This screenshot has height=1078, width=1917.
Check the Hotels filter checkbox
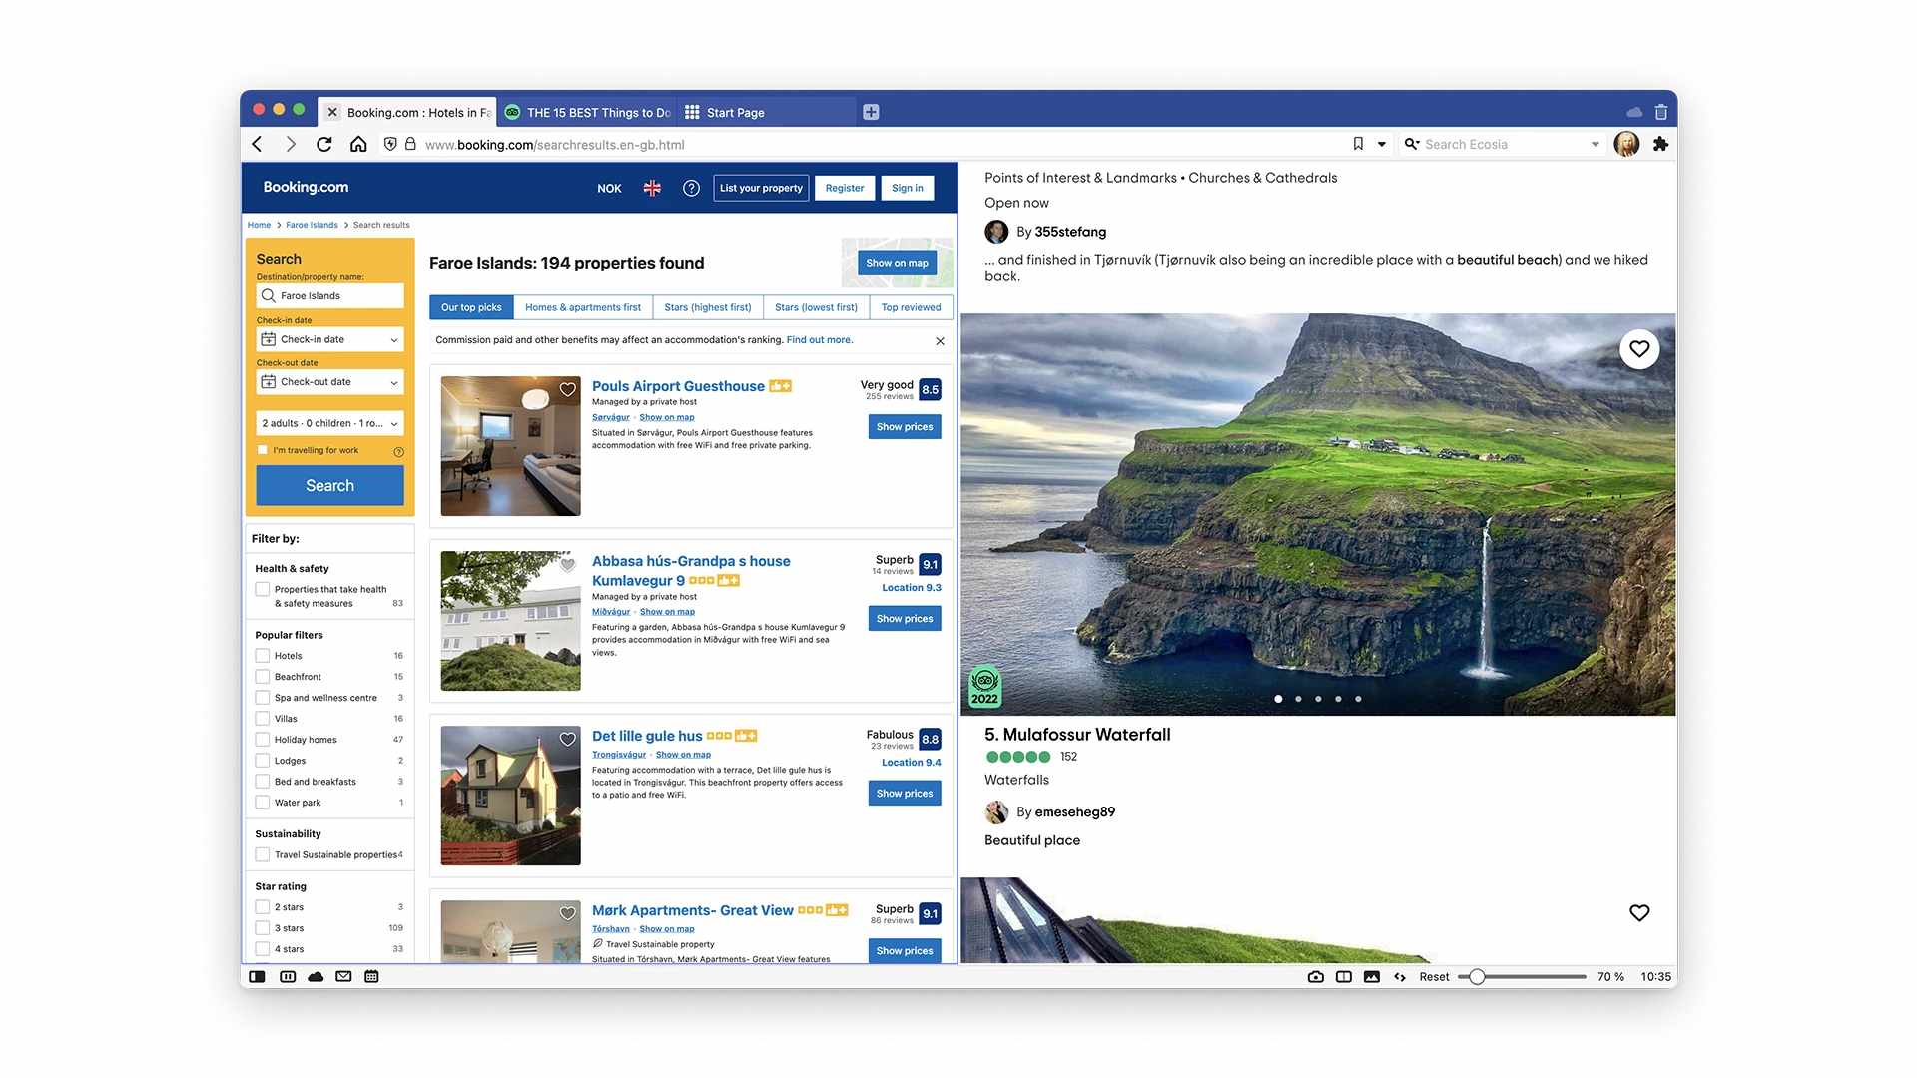pos(263,656)
